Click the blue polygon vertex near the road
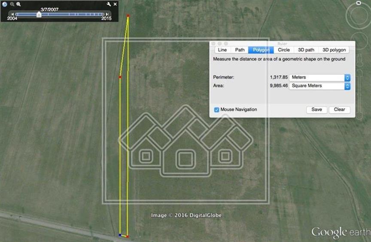 click(x=120, y=235)
